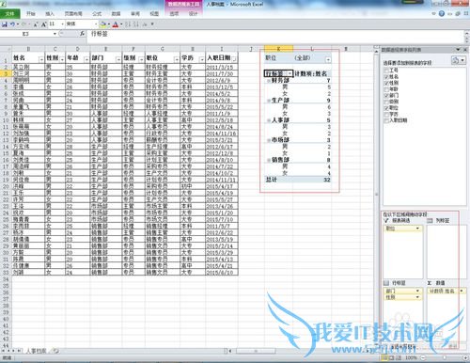Check the 入职日期 field checkbox
This screenshot has width=470, height=363.
tap(386, 120)
